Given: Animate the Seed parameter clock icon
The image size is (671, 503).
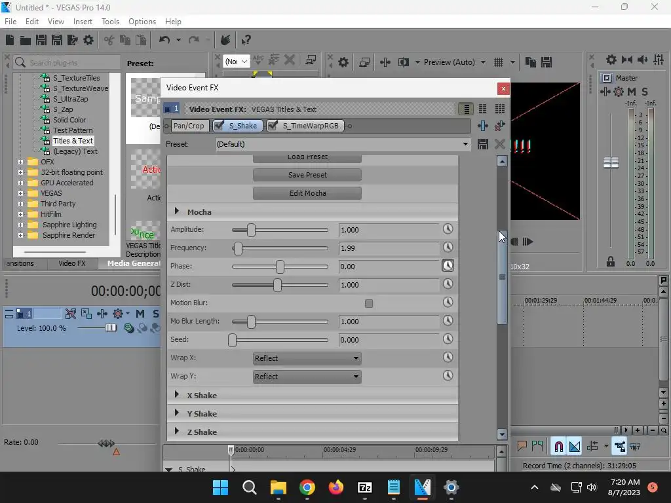Looking at the screenshot, I should [448, 339].
